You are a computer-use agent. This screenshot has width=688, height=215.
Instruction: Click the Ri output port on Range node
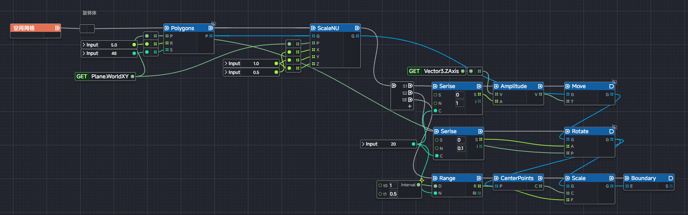click(x=479, y=193)
